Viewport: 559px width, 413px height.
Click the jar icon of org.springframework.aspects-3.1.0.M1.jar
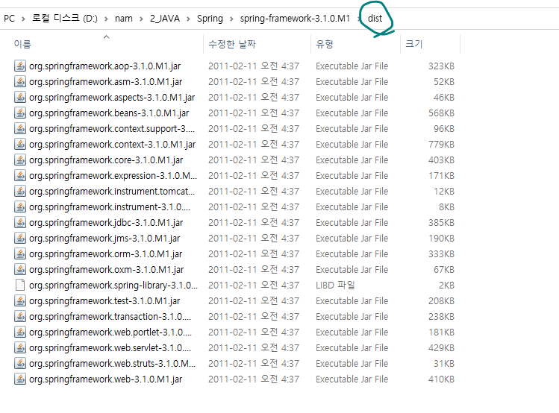[20, 97]
